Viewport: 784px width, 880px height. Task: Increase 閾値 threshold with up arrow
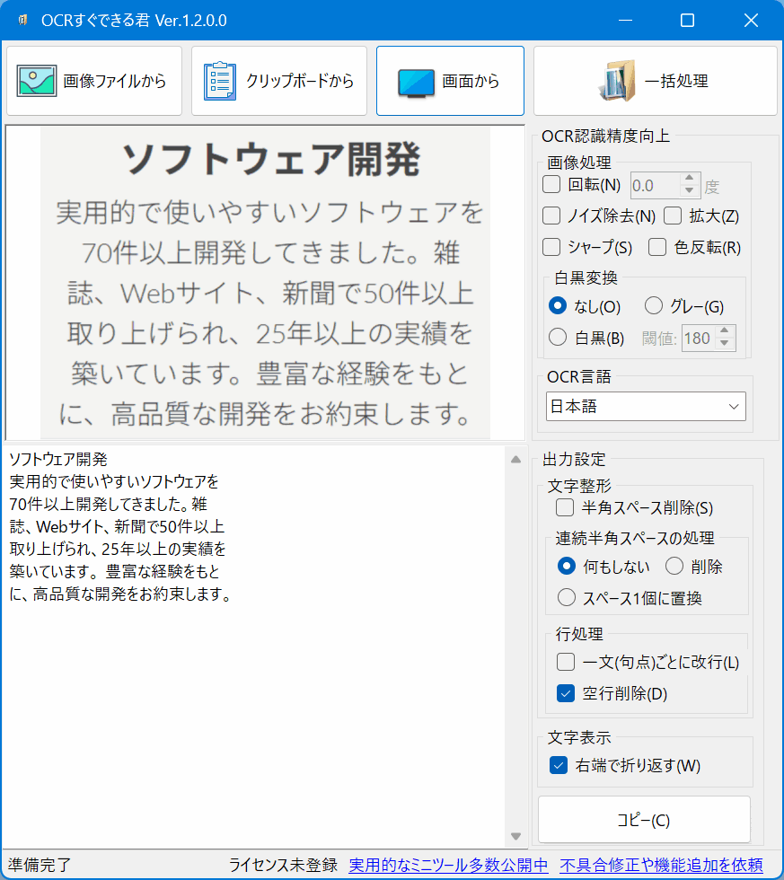click(x=725, y=331)
